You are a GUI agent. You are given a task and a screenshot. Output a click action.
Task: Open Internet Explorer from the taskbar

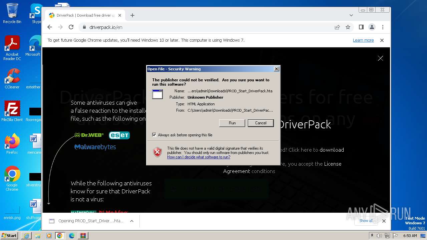[x=26, y=236]
